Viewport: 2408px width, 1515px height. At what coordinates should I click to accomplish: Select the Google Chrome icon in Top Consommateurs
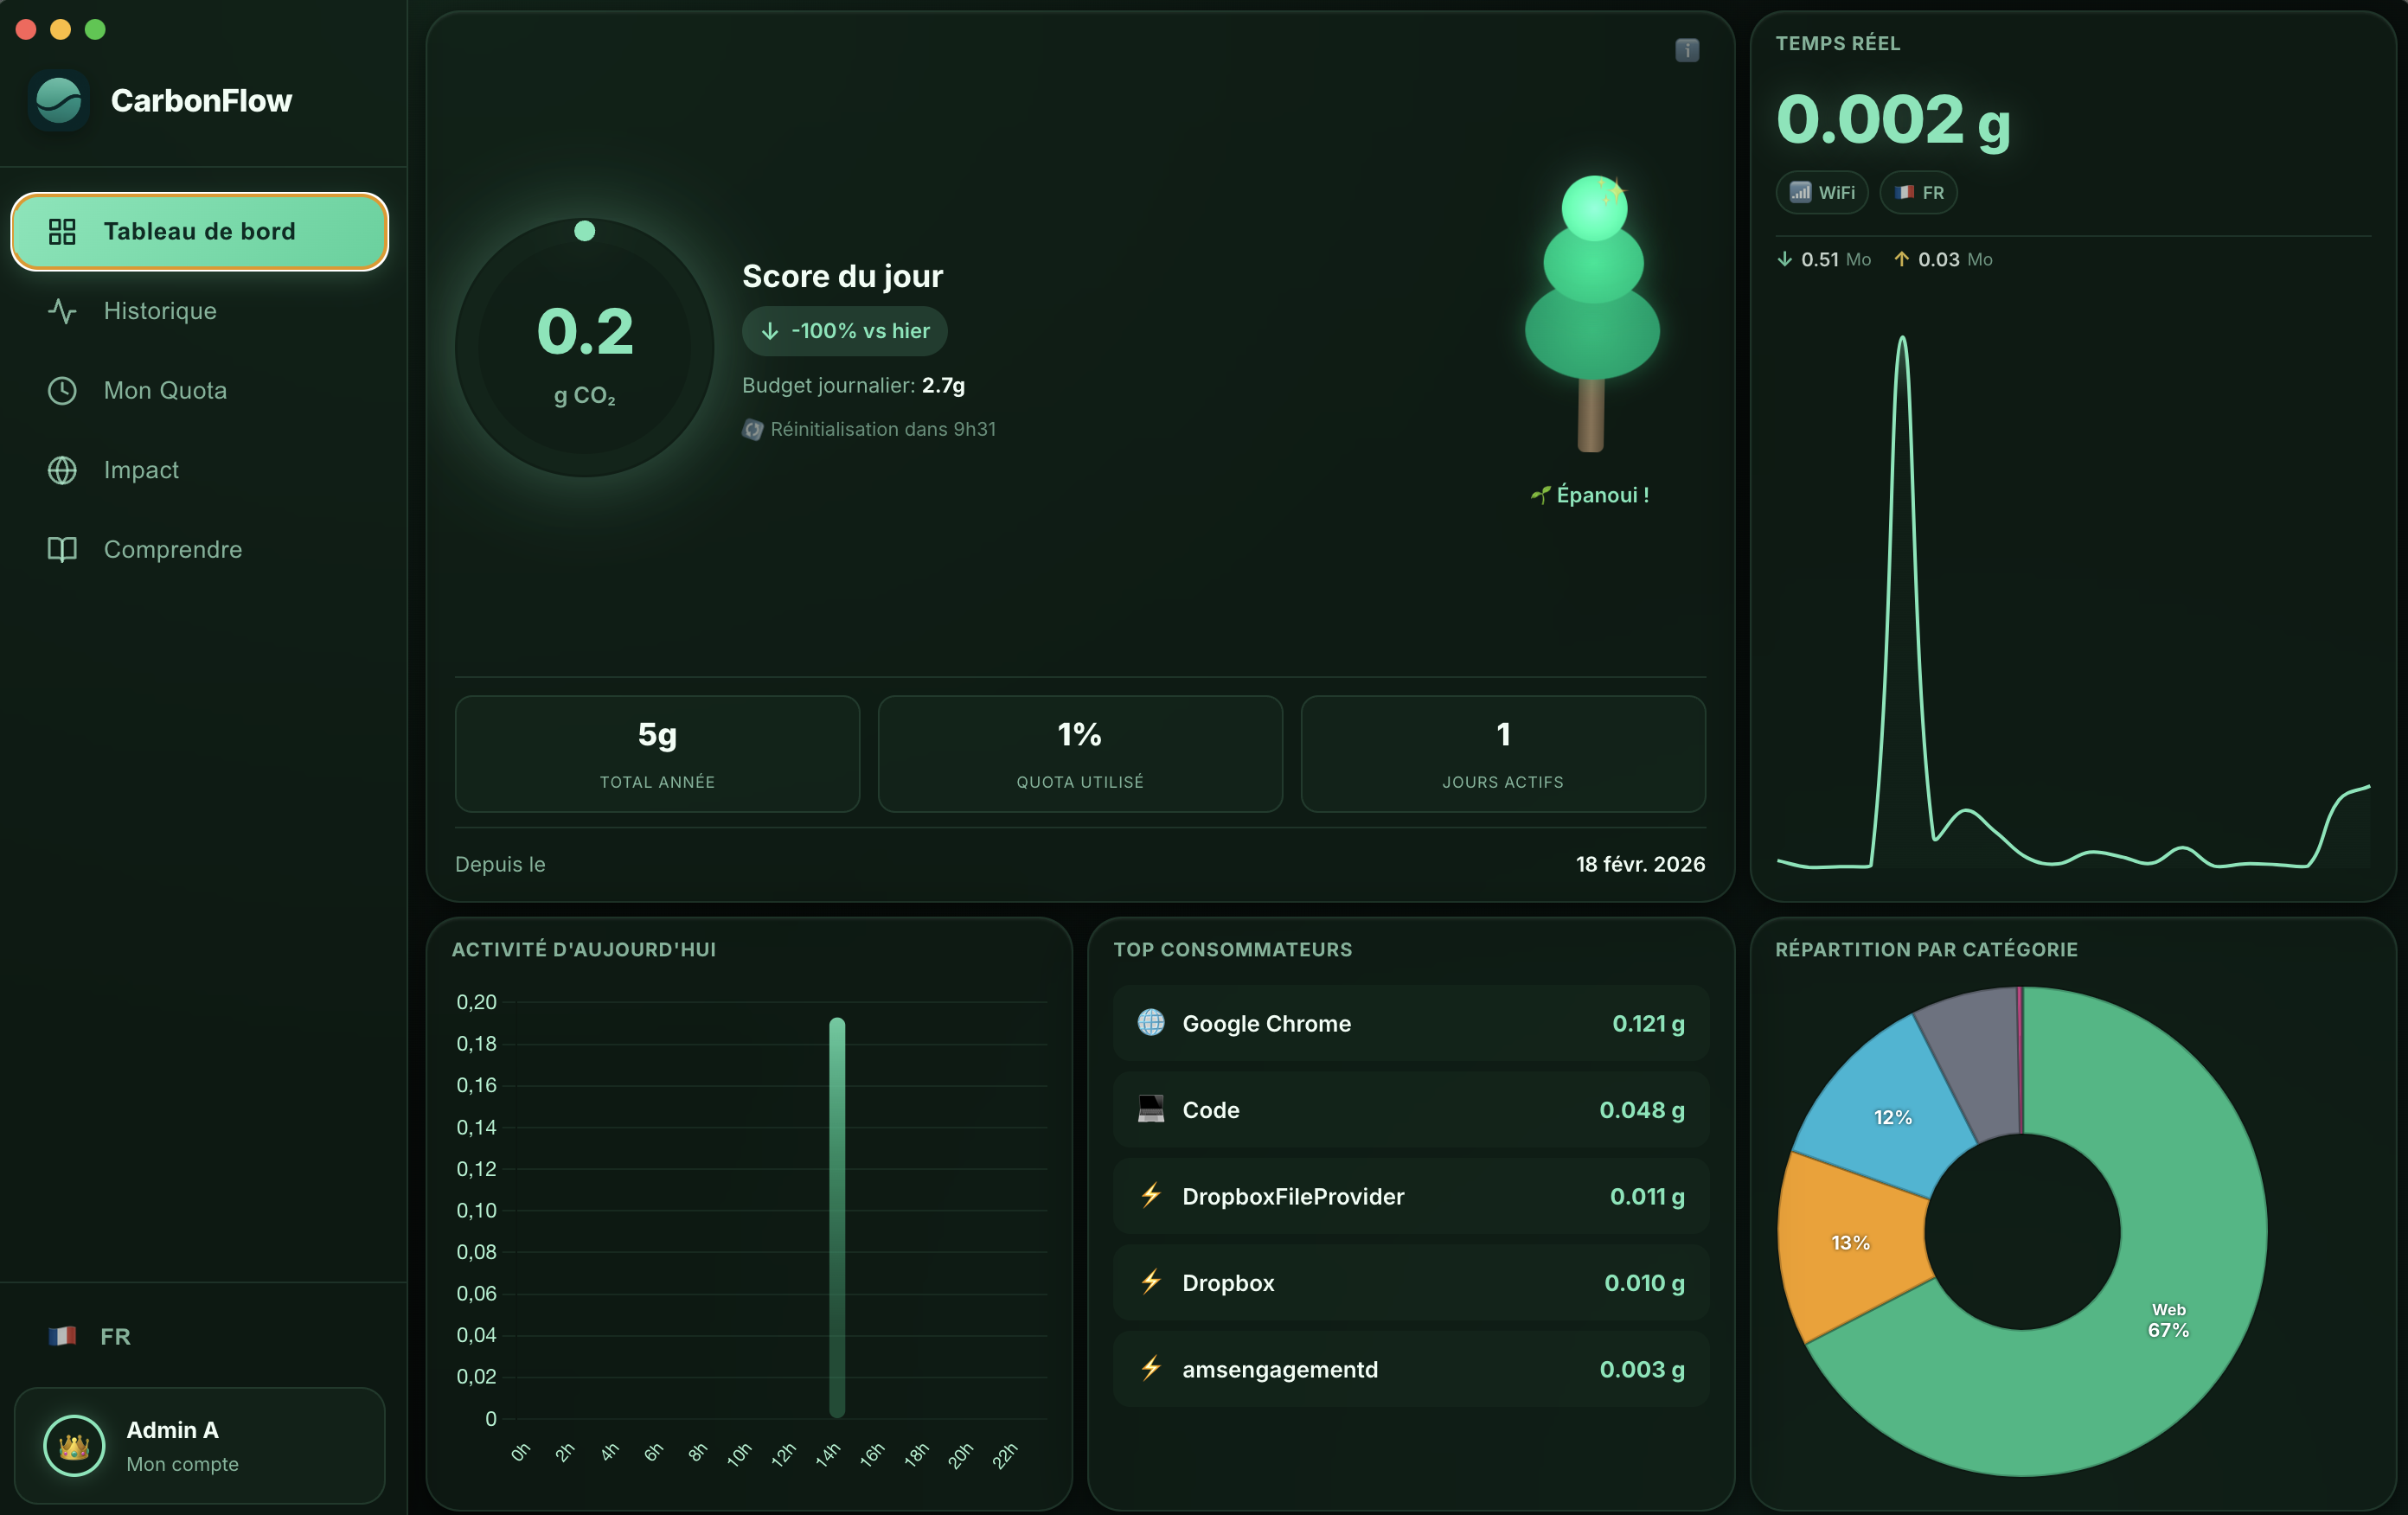tap(1150, 1023)
